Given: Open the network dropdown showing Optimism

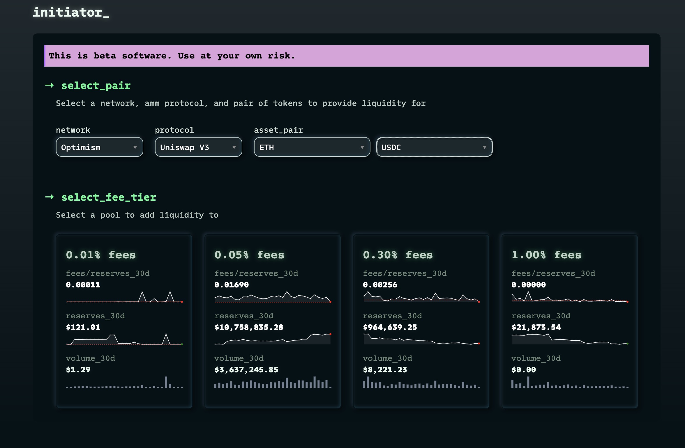Looking at the screenshot, I should click(99, 147).
